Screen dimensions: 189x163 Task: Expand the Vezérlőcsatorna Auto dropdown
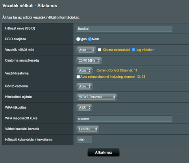[x=85, y=71]
